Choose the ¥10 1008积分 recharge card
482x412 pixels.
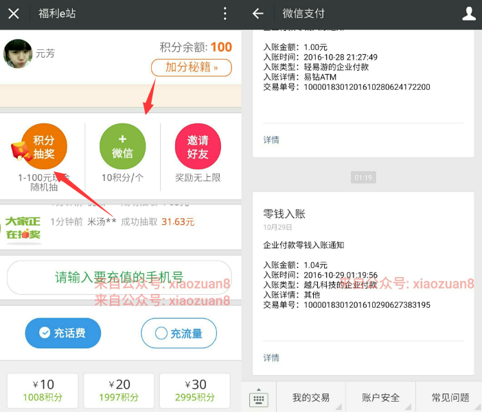[43, 390]
